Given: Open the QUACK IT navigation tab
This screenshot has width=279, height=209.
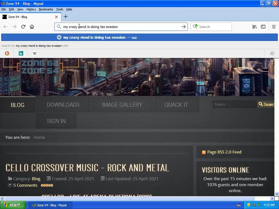Looking at the screenshot, I should pyautogui.click(x=176, y=105).
